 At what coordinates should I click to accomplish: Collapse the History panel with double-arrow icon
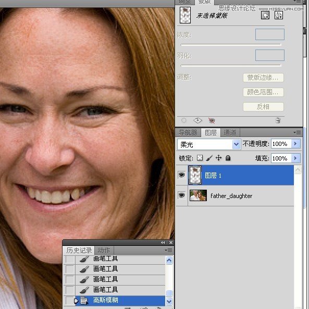tap(163, 243)
